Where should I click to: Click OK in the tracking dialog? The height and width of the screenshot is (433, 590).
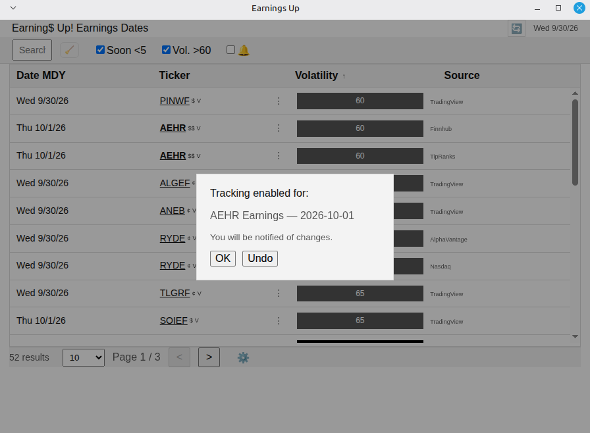(x=223, y=259)
